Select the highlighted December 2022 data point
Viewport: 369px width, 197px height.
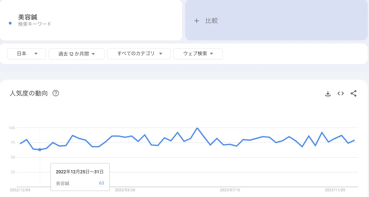(40, 149)
